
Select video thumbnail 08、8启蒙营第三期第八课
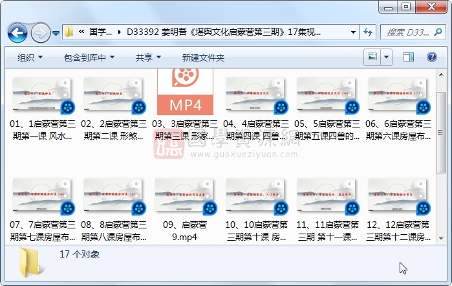[x=114, y=196]
